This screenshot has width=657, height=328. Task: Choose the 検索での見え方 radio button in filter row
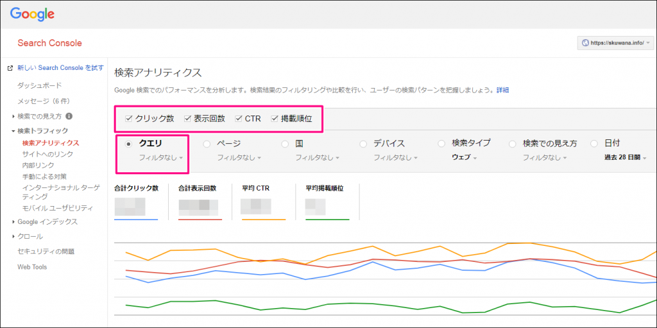(513, 144)
